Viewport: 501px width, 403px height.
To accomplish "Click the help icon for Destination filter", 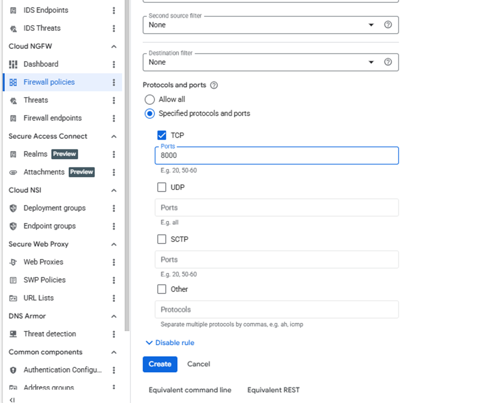I will point(388,62).
